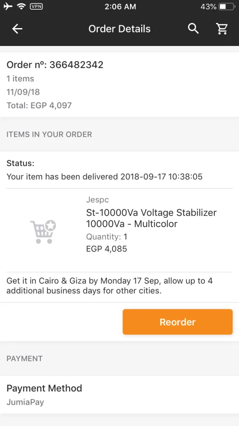The image size is (239, 426).
Task: Tap the Total EGP 4,097 line
Action: coord(39,105)
